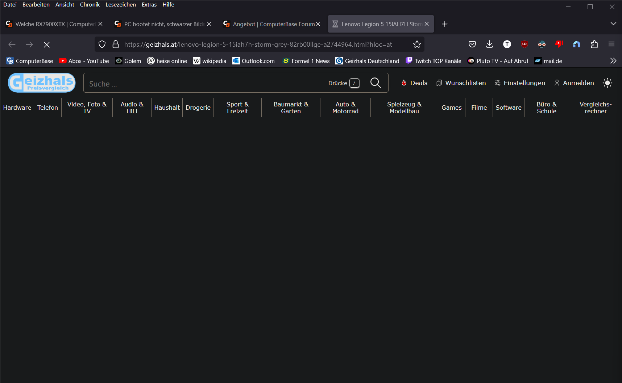Open the Datei menu
This screenshot has width=622, height=383.
point(10,5)
